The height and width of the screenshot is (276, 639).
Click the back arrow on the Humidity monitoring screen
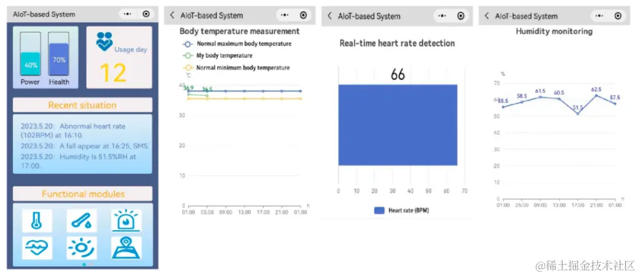487,16
